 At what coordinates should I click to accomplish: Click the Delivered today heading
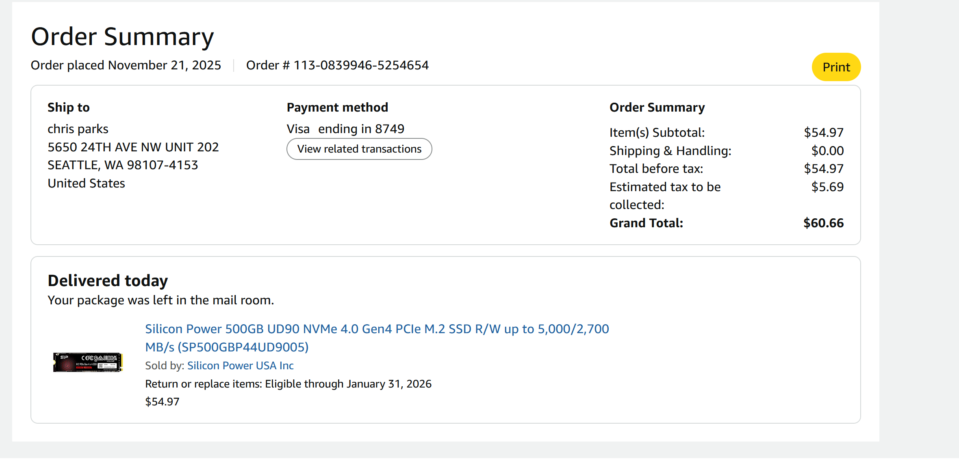pyautogui.click(x=108, y=281)
